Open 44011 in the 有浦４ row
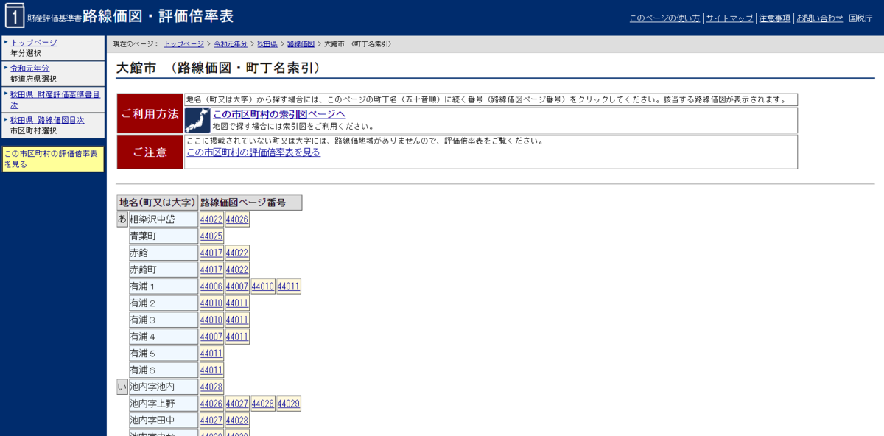 click(237, 337)
